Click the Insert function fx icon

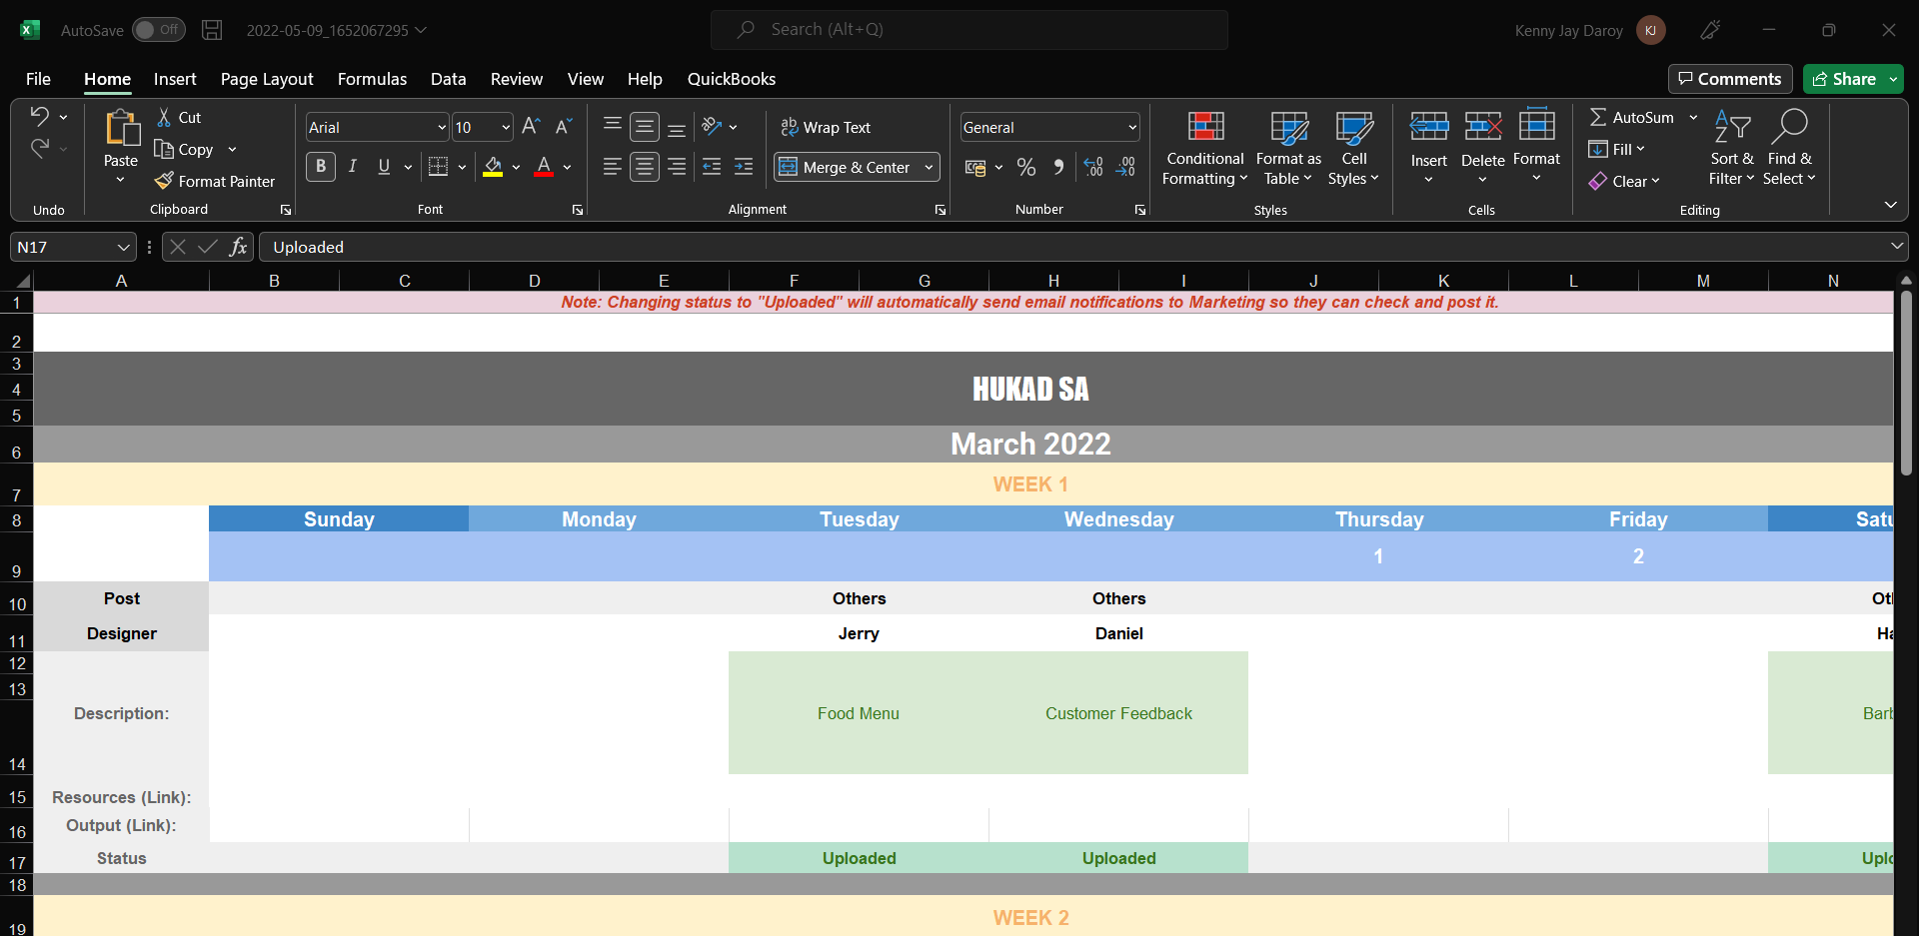(x=238, y=247)
